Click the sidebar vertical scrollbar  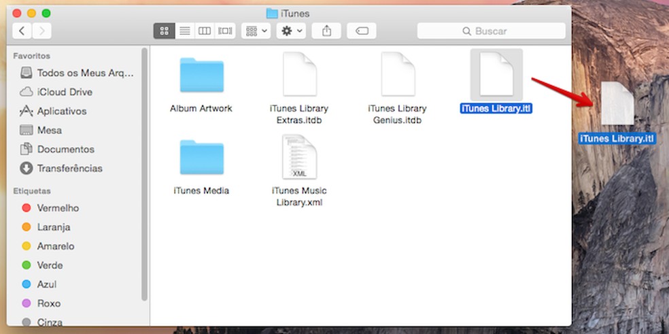click(x=145, y=175)
